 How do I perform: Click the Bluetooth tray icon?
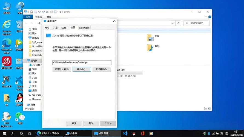pyautogui.click(x=209, y=133)
